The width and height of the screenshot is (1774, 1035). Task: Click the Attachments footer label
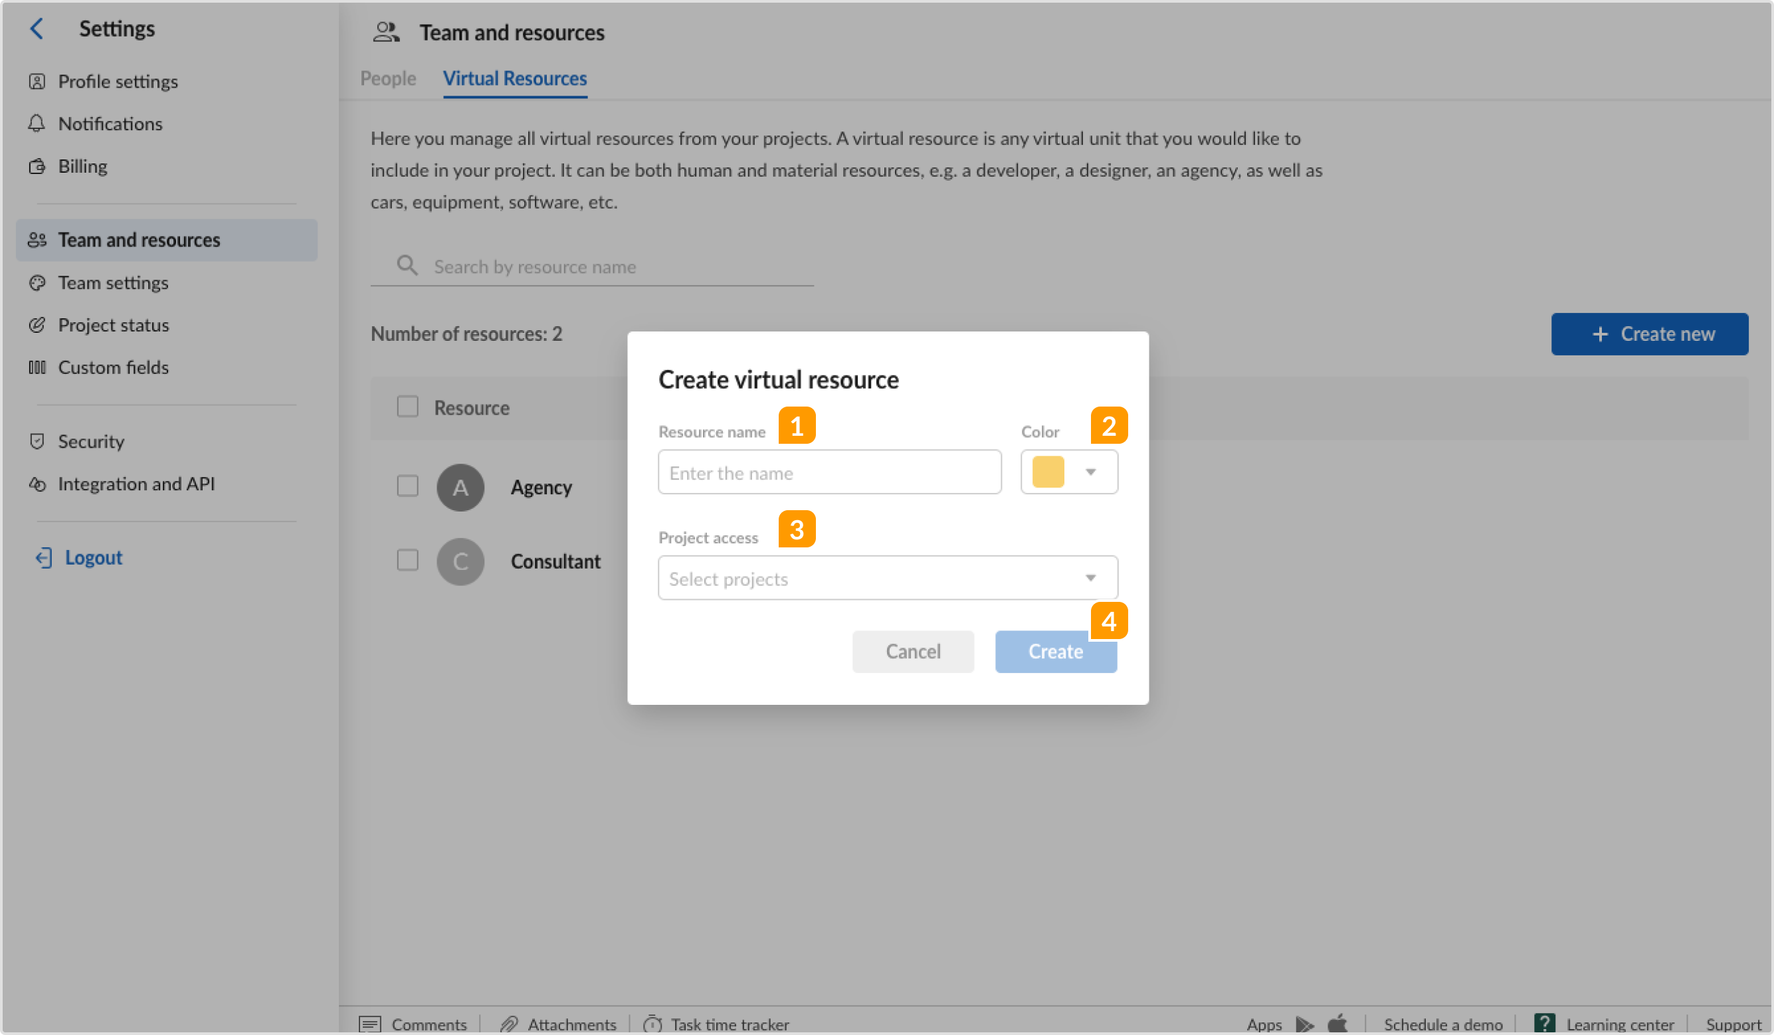coord(571,1024)
